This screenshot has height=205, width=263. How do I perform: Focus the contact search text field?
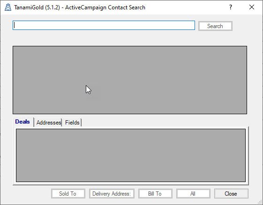click(x=104, y=25)
